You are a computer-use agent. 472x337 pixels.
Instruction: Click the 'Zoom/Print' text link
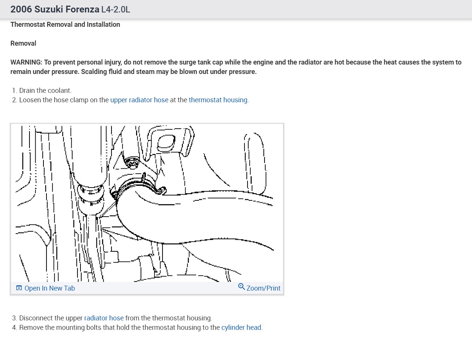[x=263, y=288]
